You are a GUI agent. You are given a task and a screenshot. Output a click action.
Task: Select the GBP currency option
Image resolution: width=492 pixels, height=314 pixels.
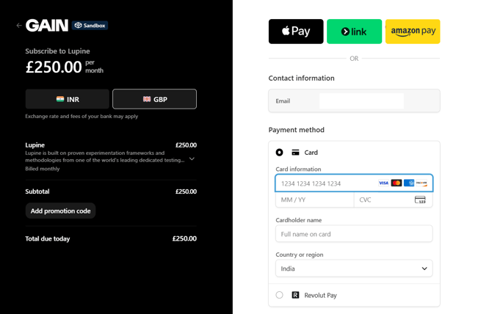[x=155, y=99]
